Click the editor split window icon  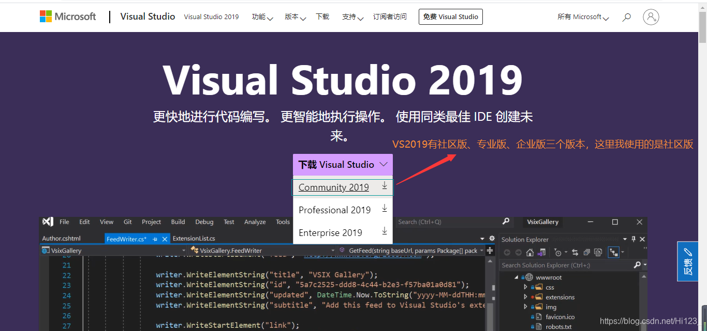pyautogui.click(x=490, y=250)
